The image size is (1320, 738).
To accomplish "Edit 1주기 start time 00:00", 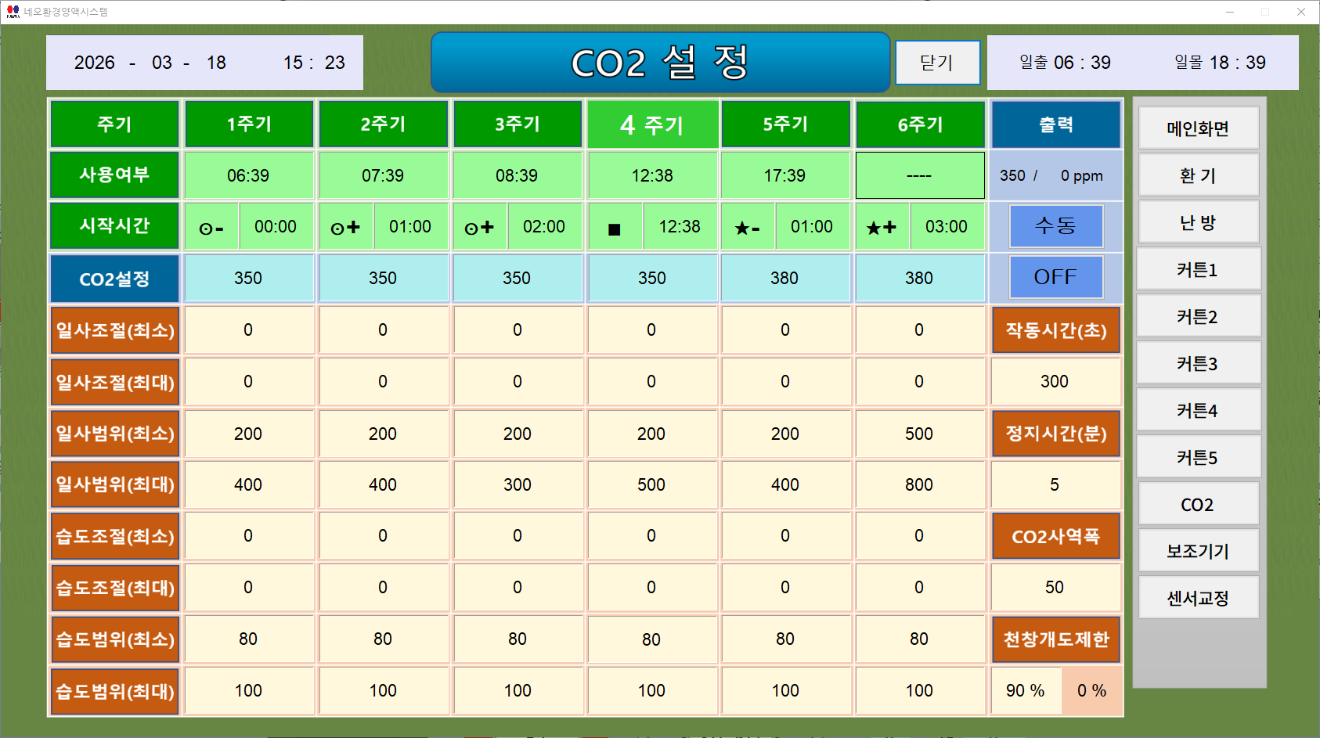I will 276,227.
